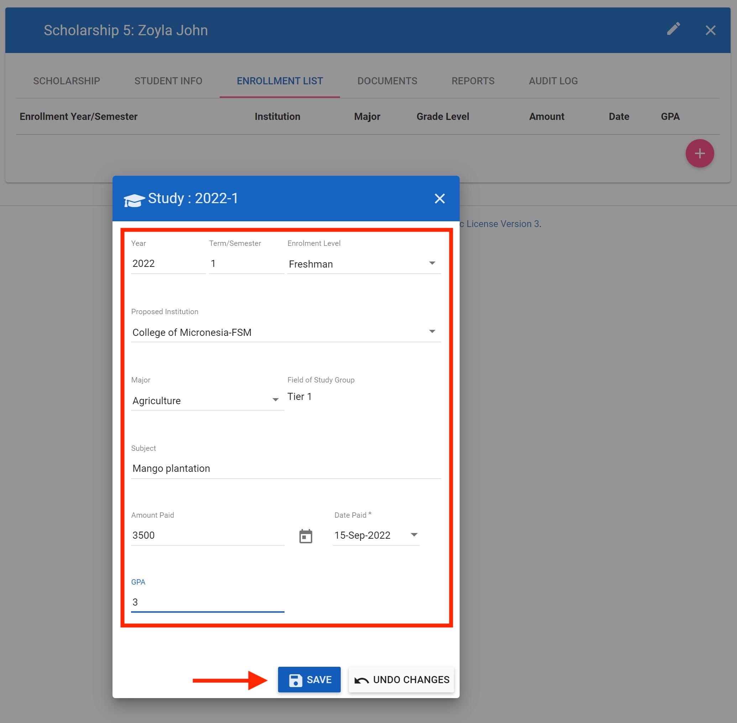Open the Proposed Institution dropdown
The image size is (737, 723).
(x=432, y=332)
